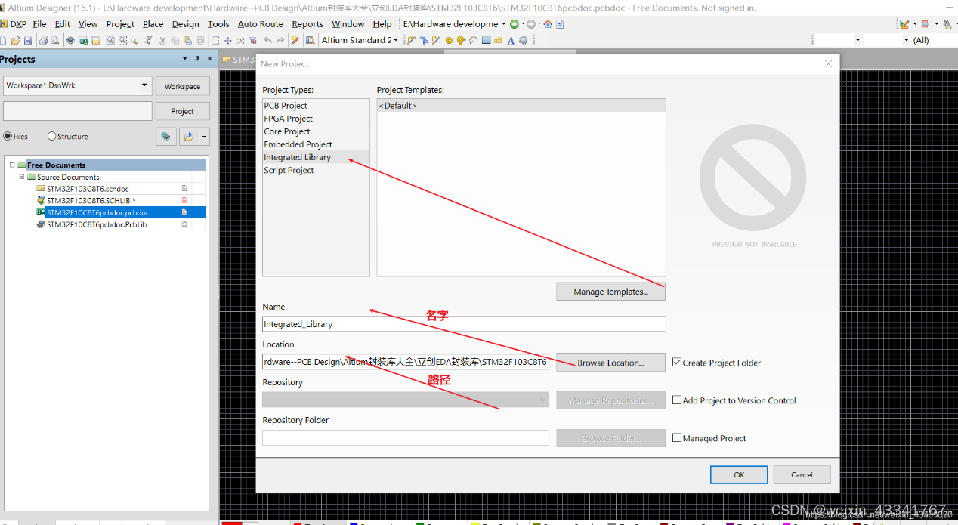
Task: Click the utility drawing tools icon
Action: click(904, 24)
